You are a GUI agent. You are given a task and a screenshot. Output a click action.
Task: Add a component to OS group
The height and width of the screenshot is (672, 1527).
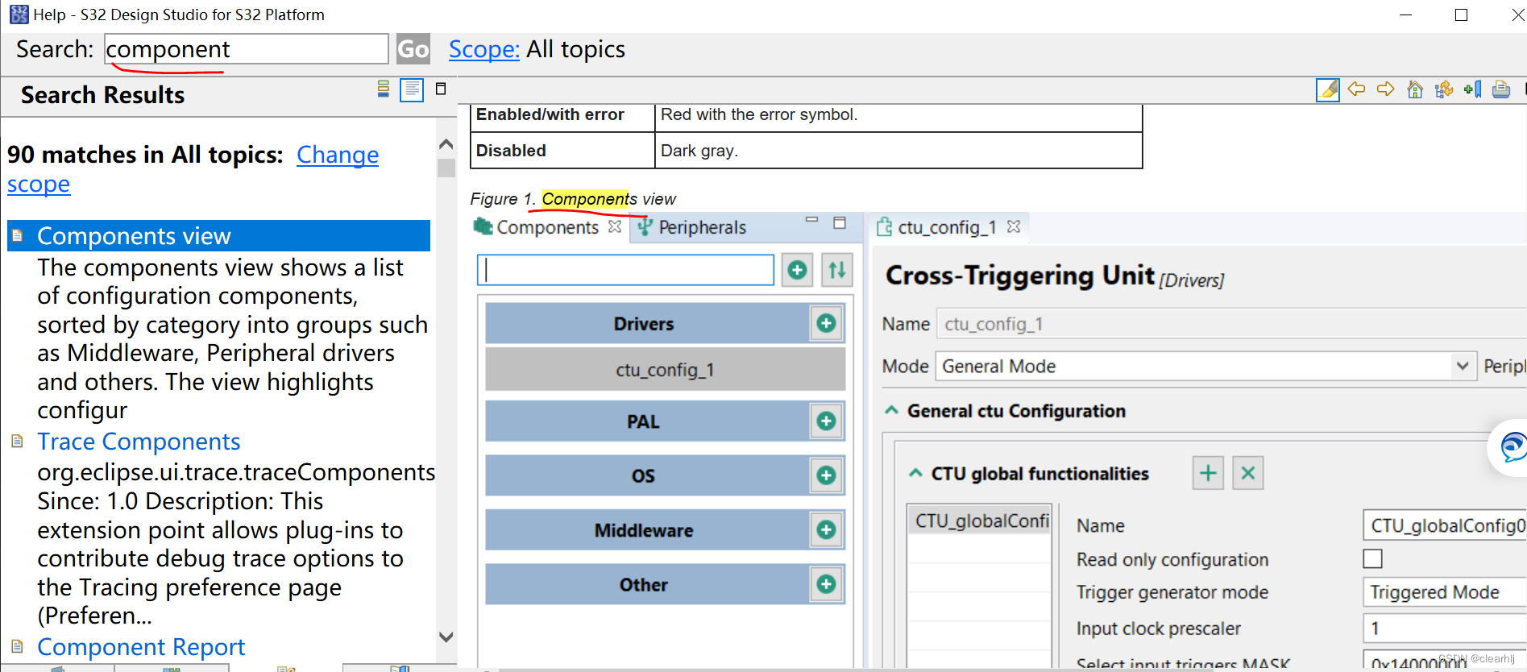pyautogui.click(x=826, y=475)
